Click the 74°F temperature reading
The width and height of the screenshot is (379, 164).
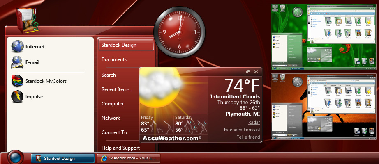[242, 86]
